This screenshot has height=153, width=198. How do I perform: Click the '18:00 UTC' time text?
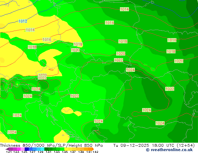click(164, 146)
